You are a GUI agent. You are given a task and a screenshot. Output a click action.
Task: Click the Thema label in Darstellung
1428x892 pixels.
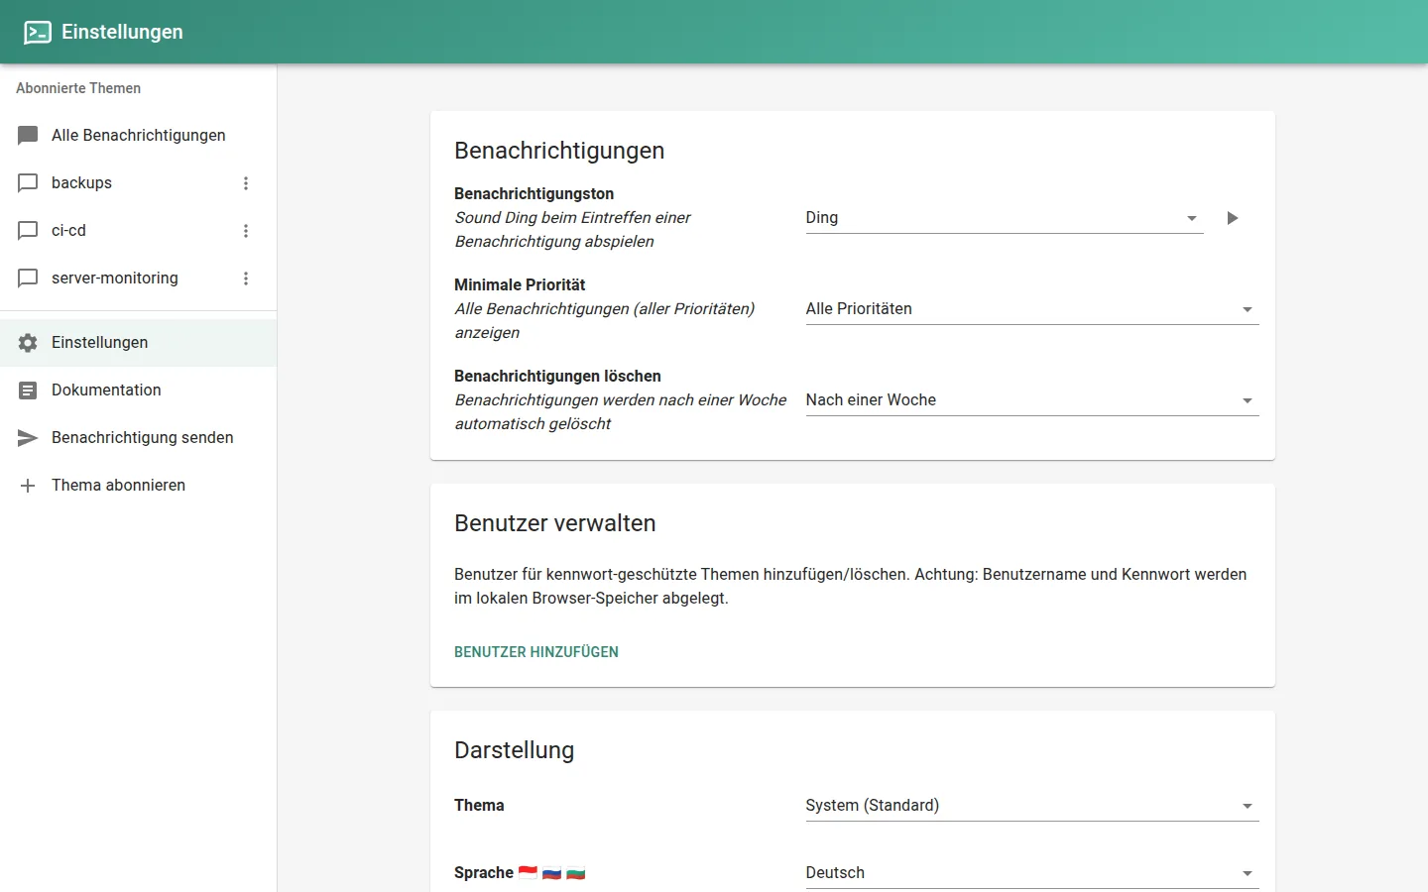[479, 806]
